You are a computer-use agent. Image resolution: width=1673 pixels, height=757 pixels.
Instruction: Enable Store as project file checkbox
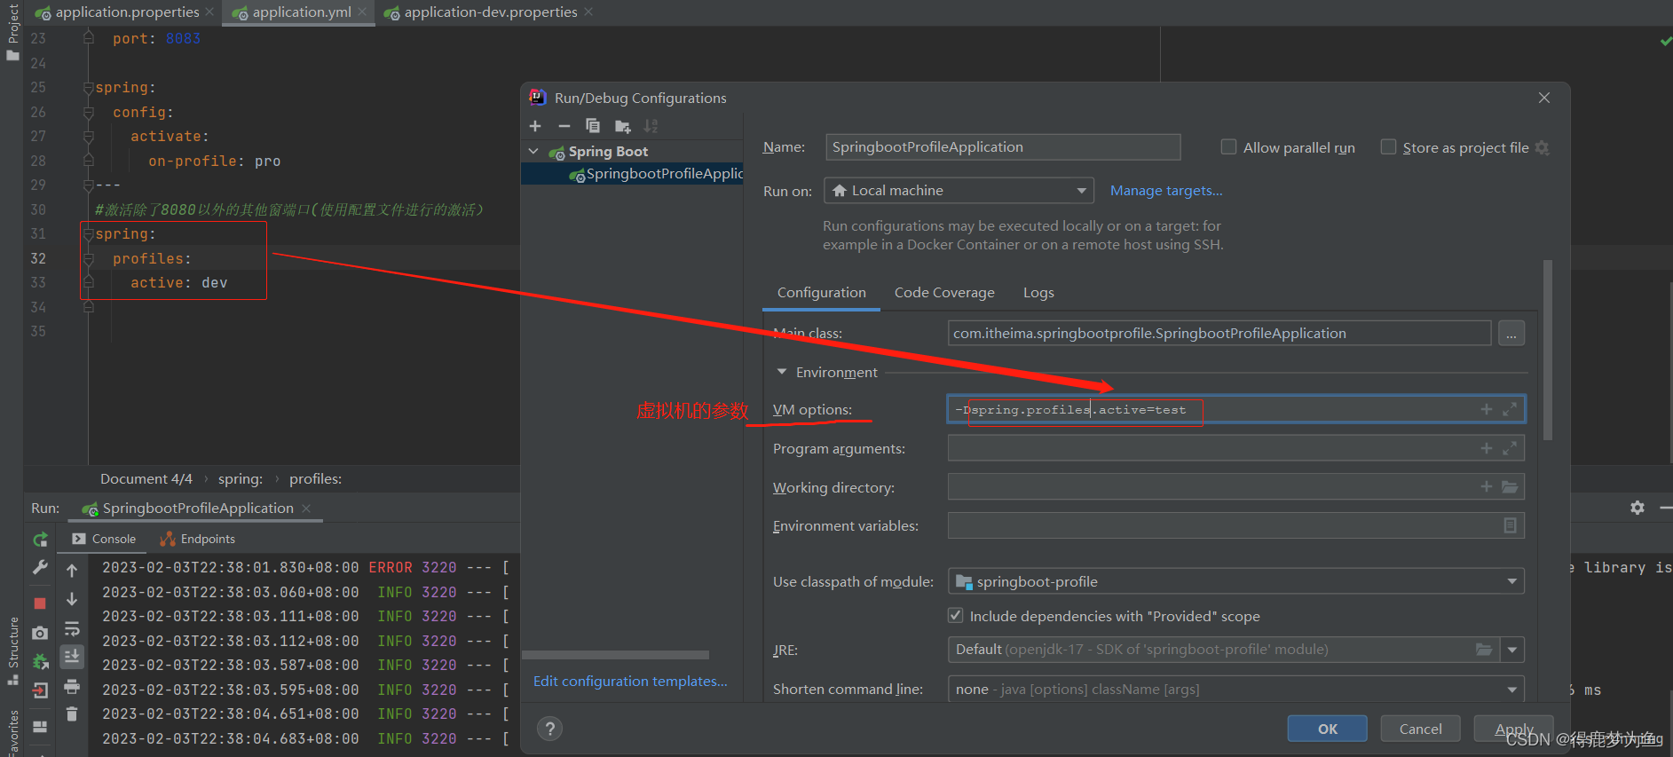point(1388,147)
